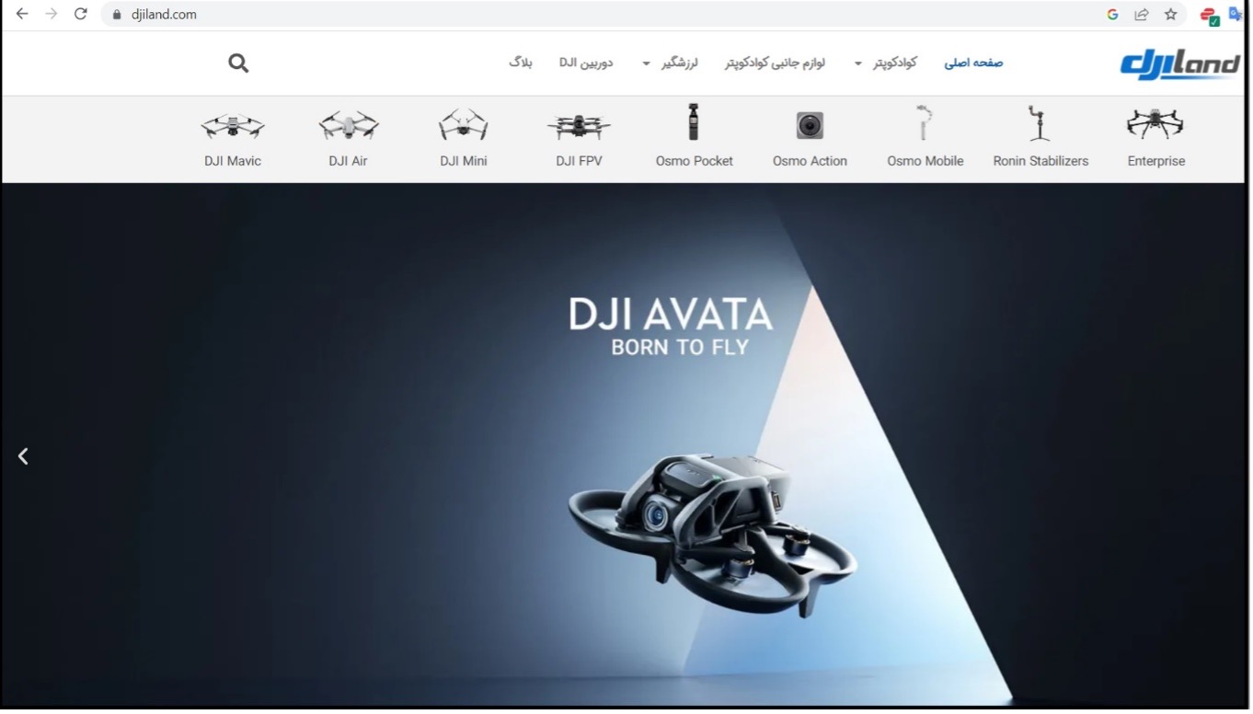This screenshot has width=1253, height=714.
Task: Select the DJI FPV drone icon
Action: [579, 126]
